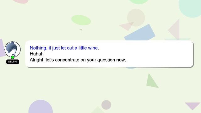Click the pink shape at the top left edge
Image resolution: width=201 pixels, height=113 pixels.
coord(21,2)
